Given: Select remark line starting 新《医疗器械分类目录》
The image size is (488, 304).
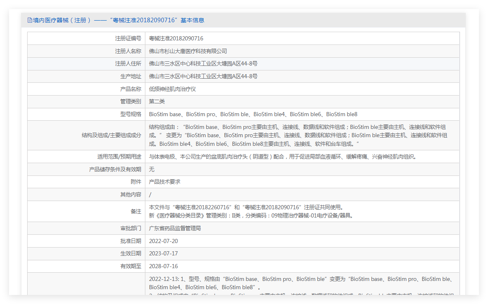Looking at the screenshot, I should click(251, 215).
